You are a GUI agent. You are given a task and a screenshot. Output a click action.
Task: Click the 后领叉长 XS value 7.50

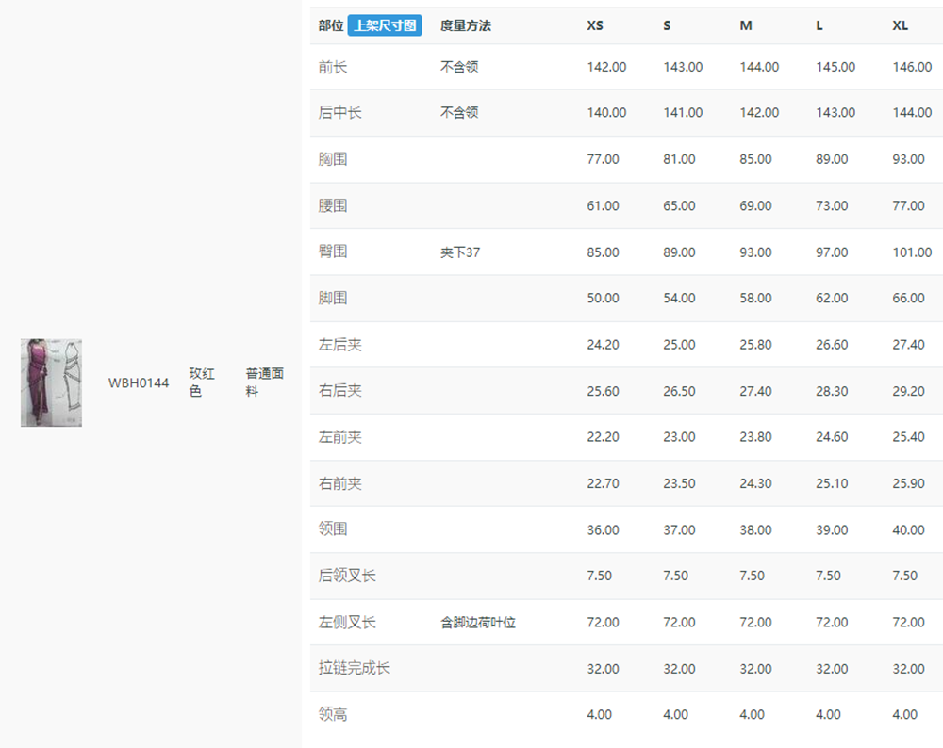599,576
